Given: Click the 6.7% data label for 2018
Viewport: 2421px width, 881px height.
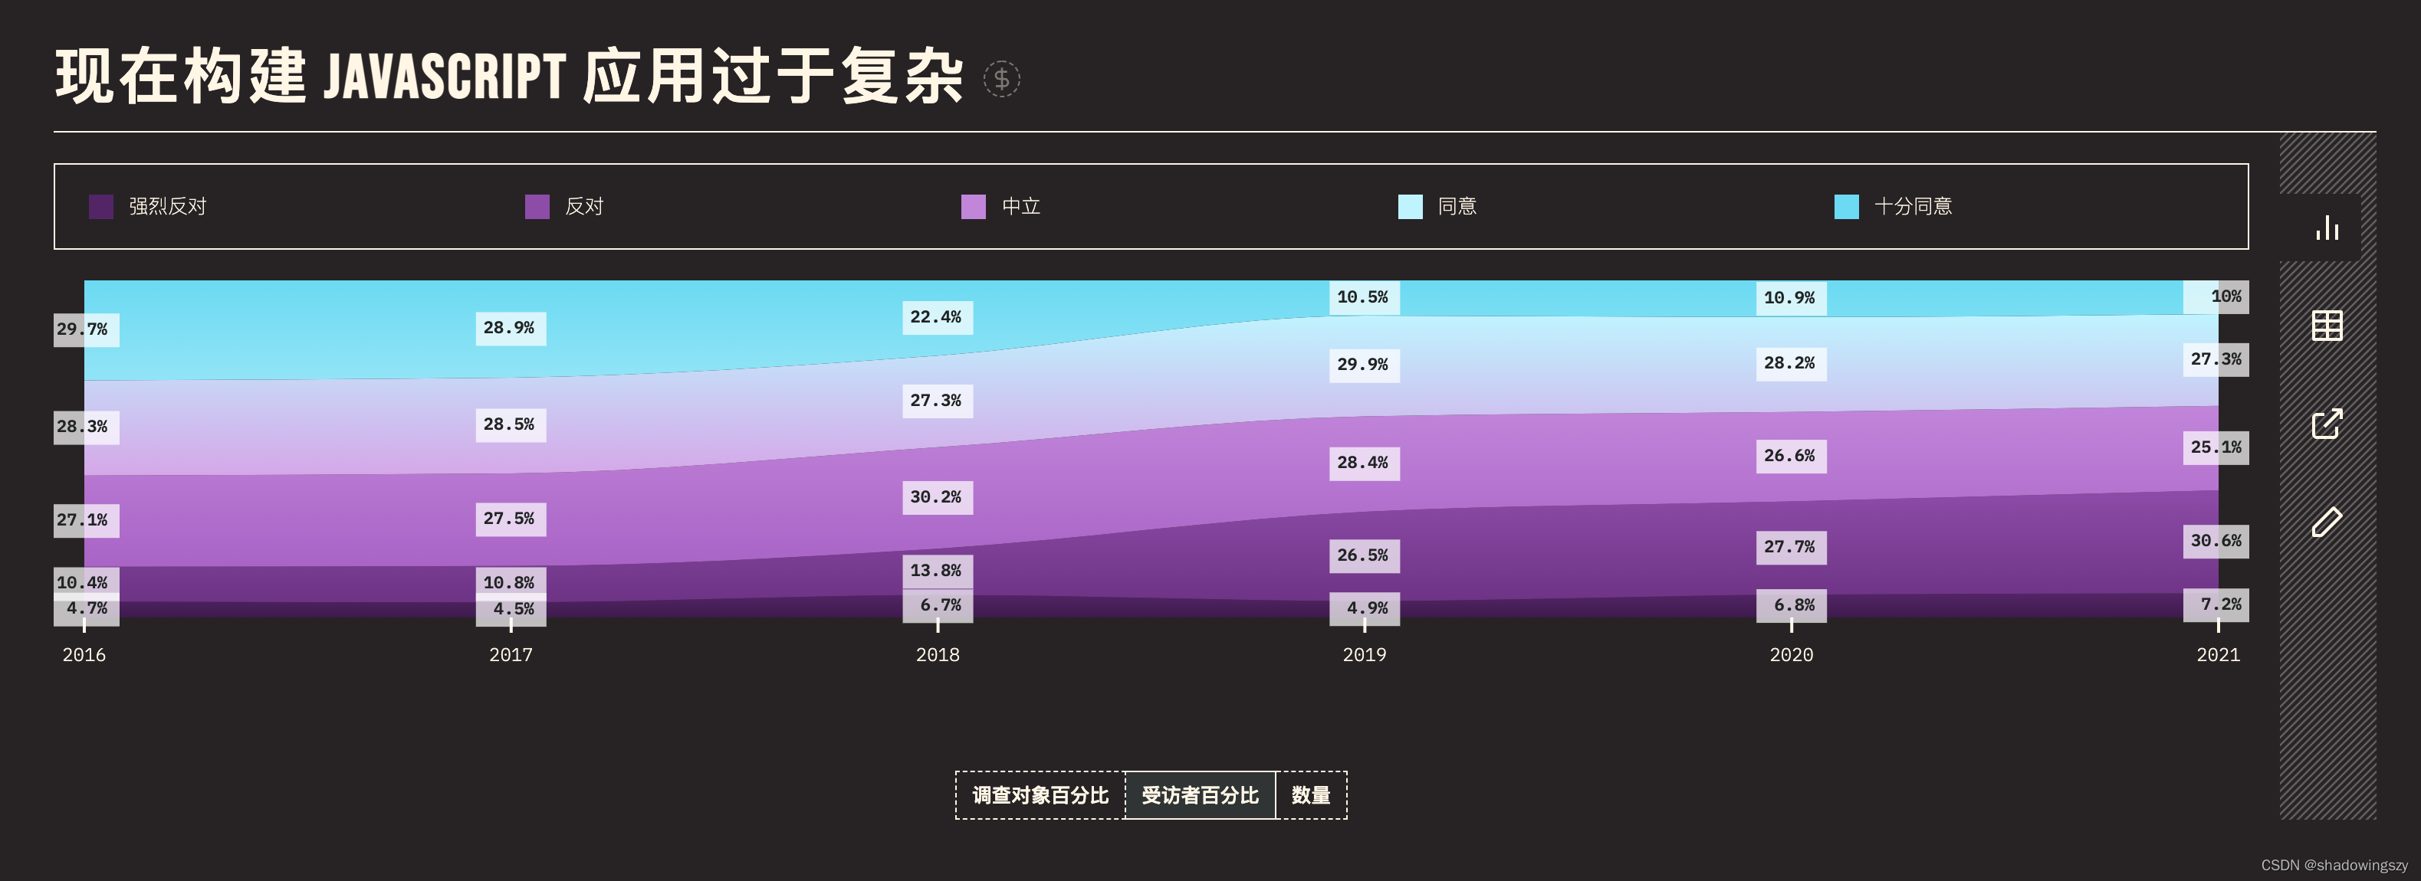Looking at the screenshot, I should coord(937,606).
